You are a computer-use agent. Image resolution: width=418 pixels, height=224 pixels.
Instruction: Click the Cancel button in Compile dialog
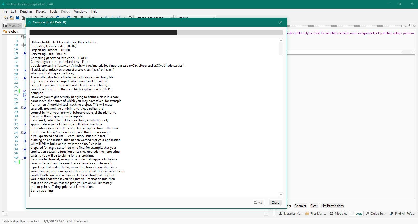point(258,203)
